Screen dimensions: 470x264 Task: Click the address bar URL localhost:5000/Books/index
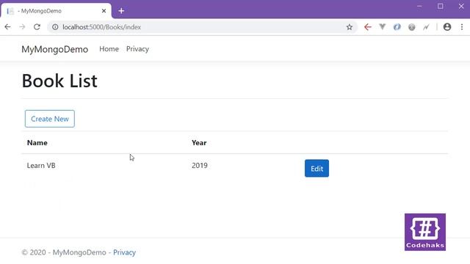(x=101, y=27)
